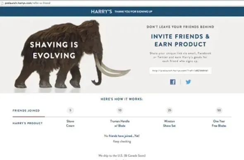244x160 pixels.
Task: Click the Shave Cream reward text
Action: [70, 124]
